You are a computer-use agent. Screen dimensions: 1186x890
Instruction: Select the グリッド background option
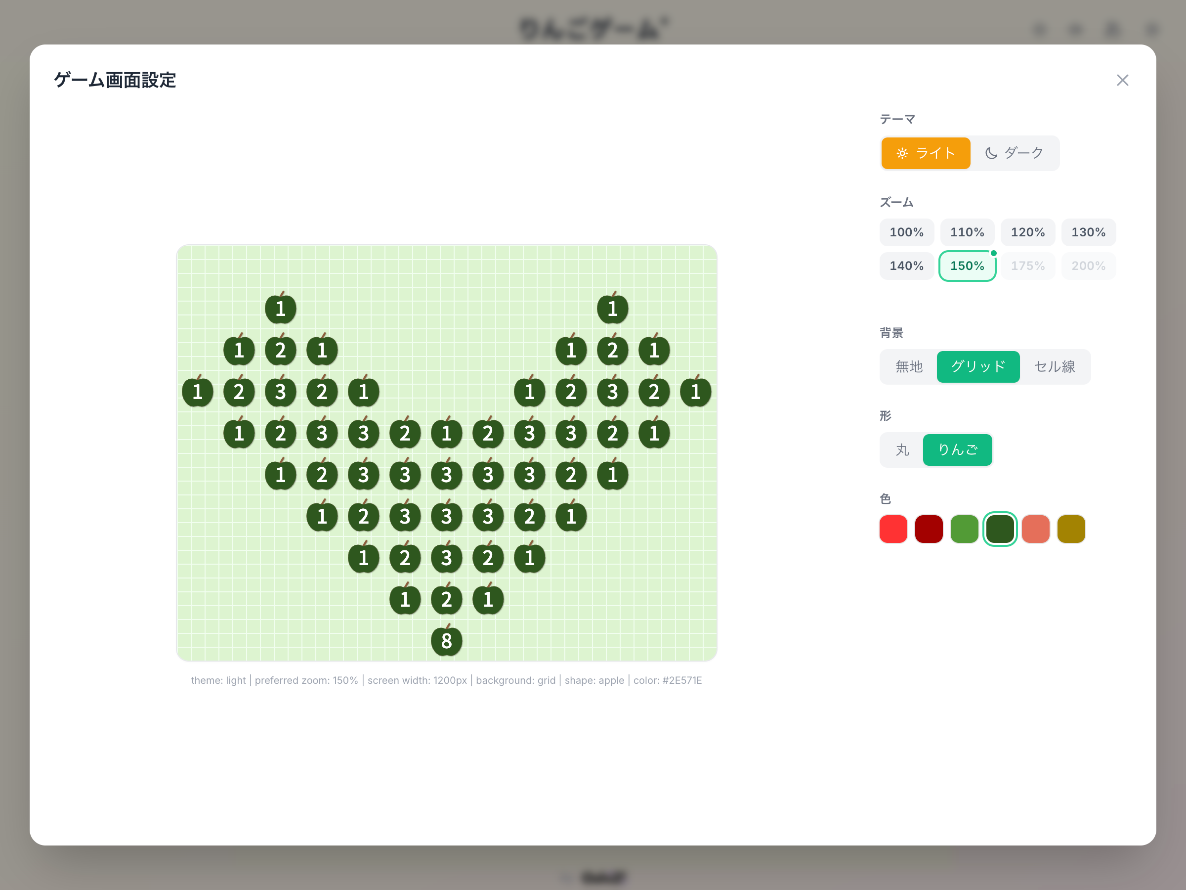pos(978,367)
